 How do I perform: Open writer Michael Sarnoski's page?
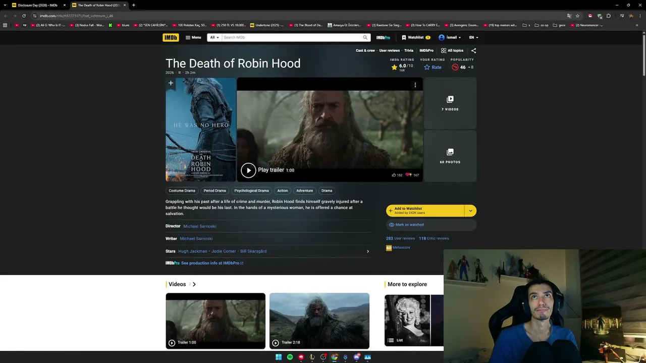(196, 238)
